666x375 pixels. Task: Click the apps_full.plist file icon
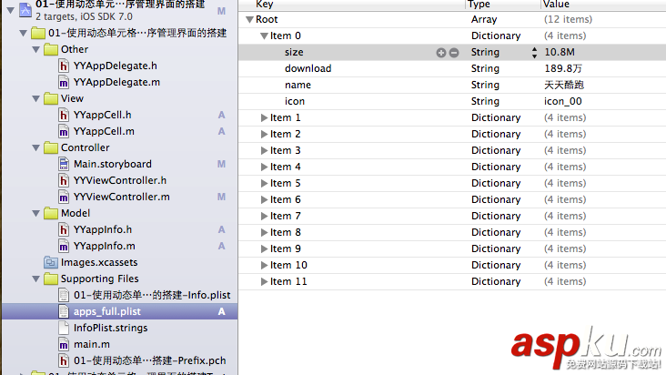pyautogui.click(x=64, y=311)
